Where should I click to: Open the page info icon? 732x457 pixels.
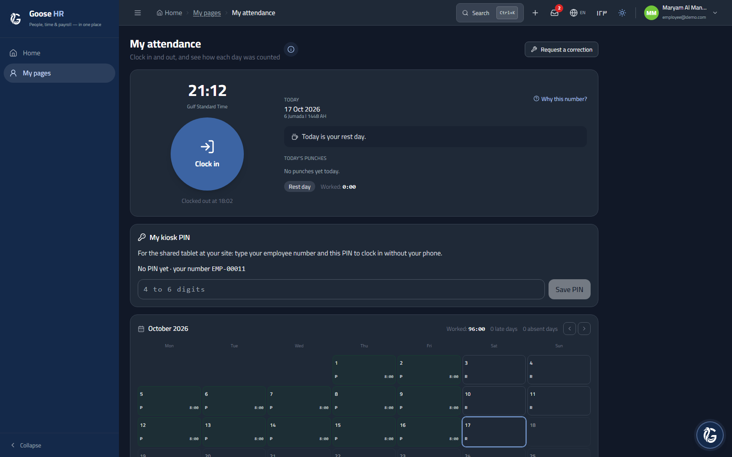[x=291, y=49]
